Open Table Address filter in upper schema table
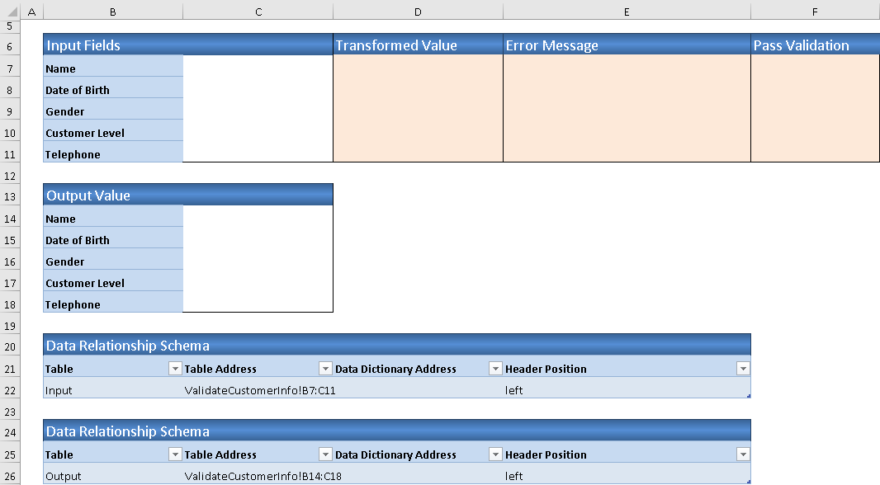This screenshot has width=880, height=485. (x=324, y=369)
